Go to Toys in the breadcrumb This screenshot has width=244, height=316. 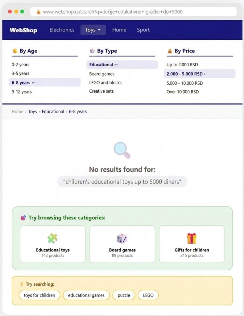tap(32, 111)
